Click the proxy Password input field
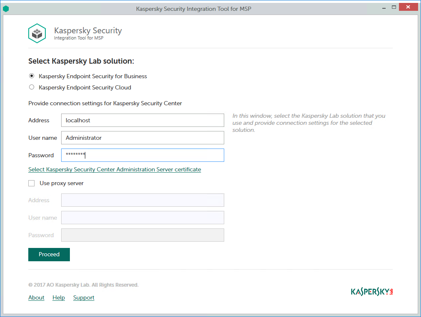The image size is (421, 317). (143, 235)
